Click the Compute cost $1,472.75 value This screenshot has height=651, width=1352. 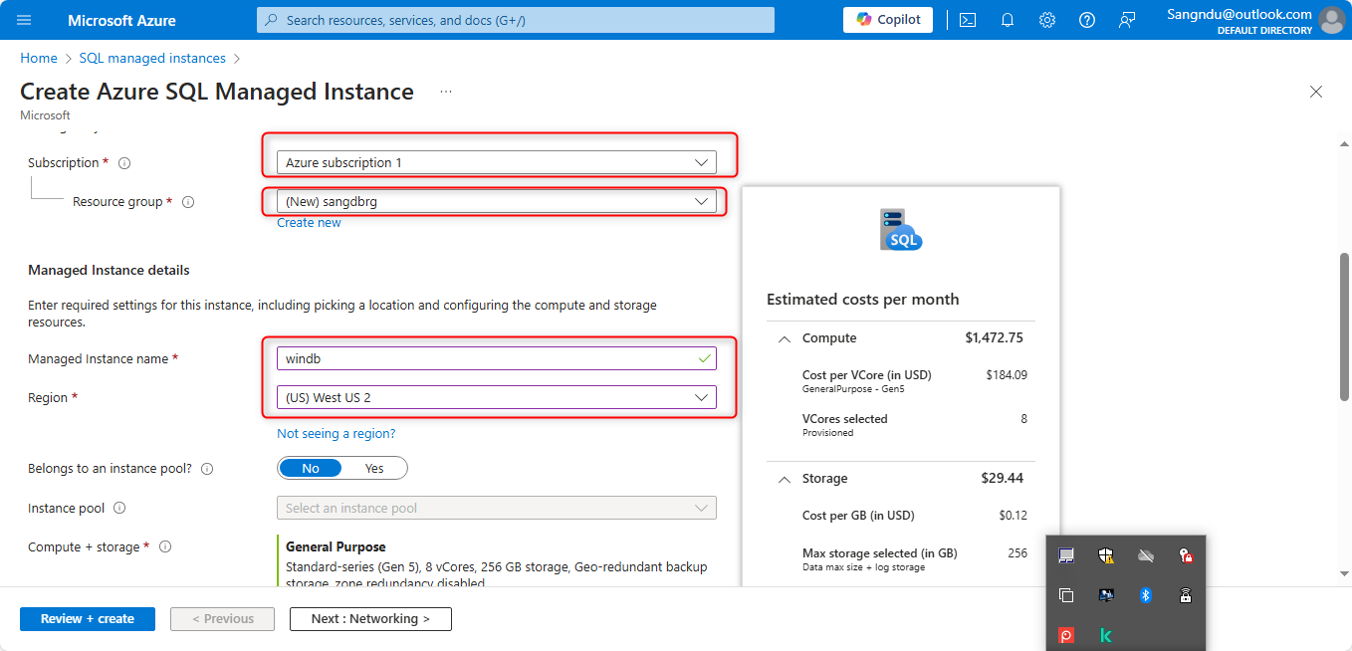(x=994, y=338)
